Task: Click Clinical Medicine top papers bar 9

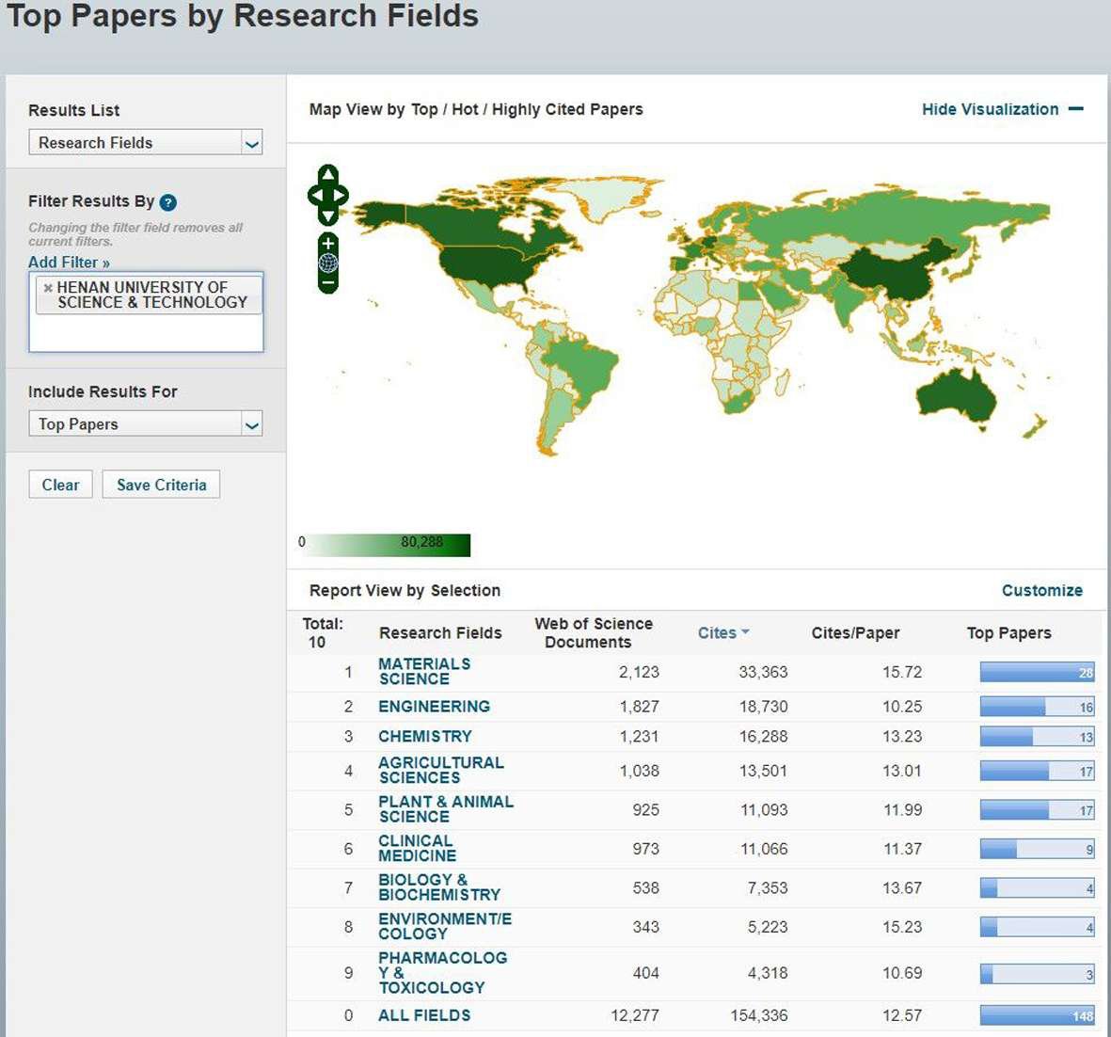Action: [1038, 849]
